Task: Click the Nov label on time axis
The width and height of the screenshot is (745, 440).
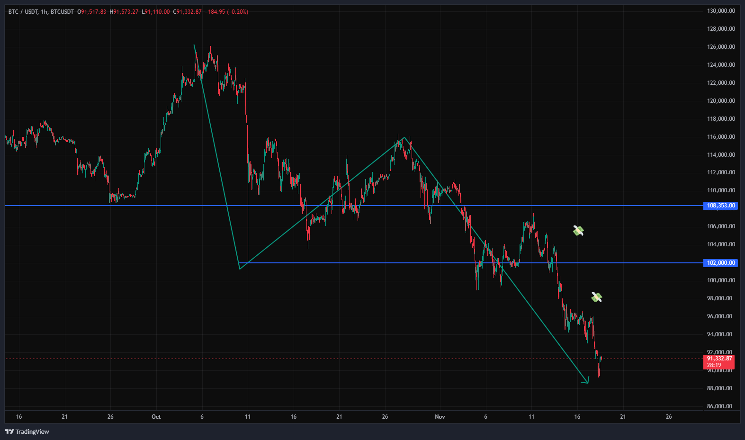Action: 440,417
